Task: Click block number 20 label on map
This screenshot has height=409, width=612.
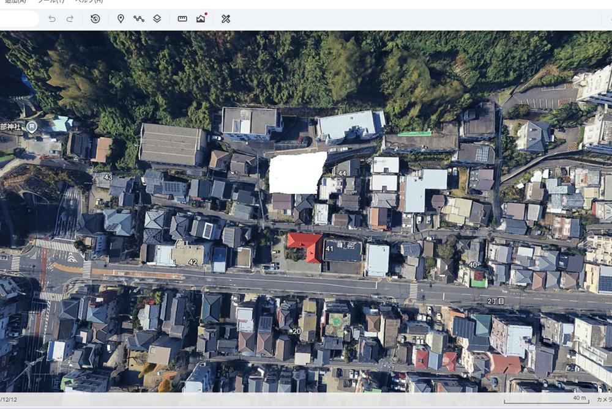Action: tap(297, 331)
